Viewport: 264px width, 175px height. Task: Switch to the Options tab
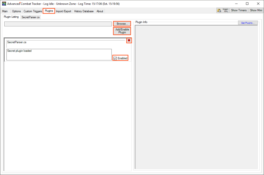pos(16,11)
